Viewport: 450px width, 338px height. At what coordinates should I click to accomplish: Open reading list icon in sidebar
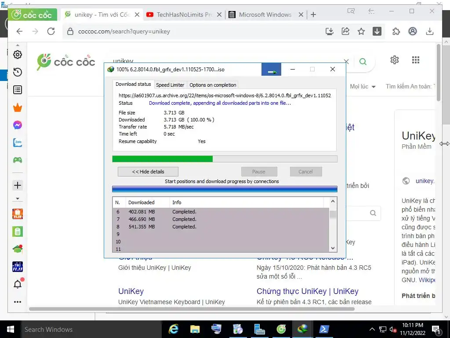coord(18,90)
